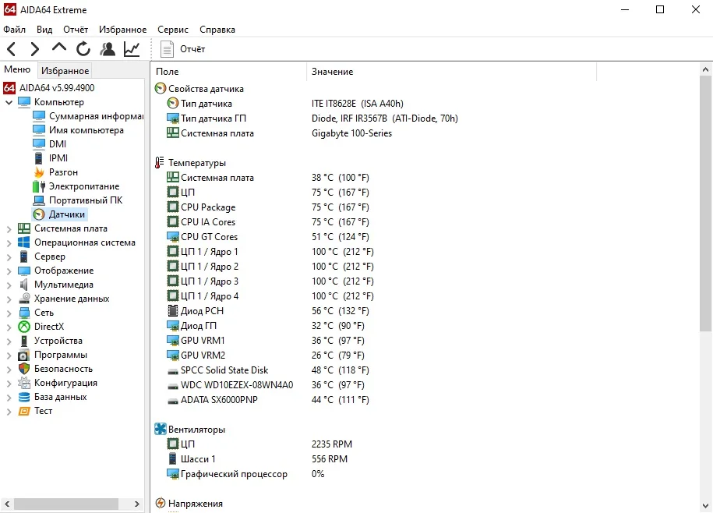Click the База данных database icon
Image resolution: width=713 pixels, height=513 pixels.
[24, 397]
